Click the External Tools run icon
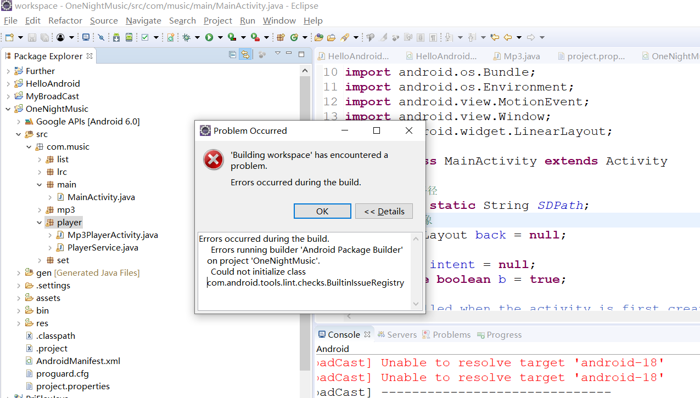Viewport: 700px width, 398px height. (x=254, y=37)
